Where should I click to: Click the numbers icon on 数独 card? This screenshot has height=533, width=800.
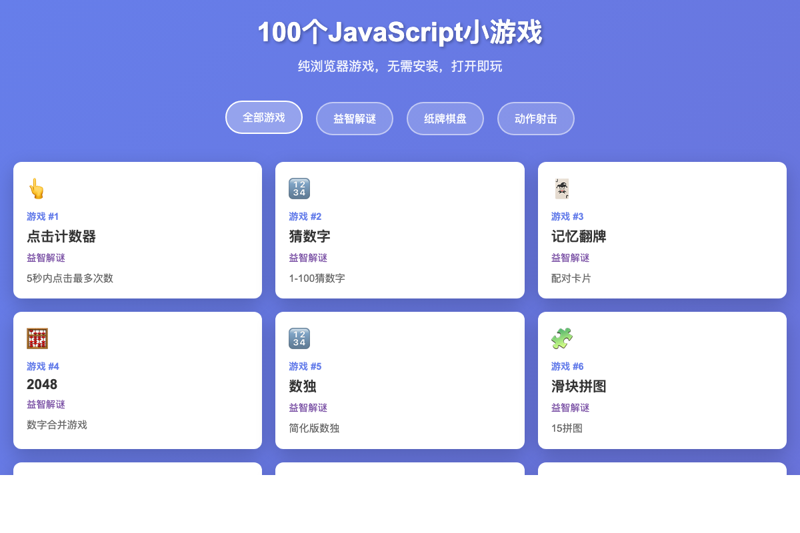(299, 338)
